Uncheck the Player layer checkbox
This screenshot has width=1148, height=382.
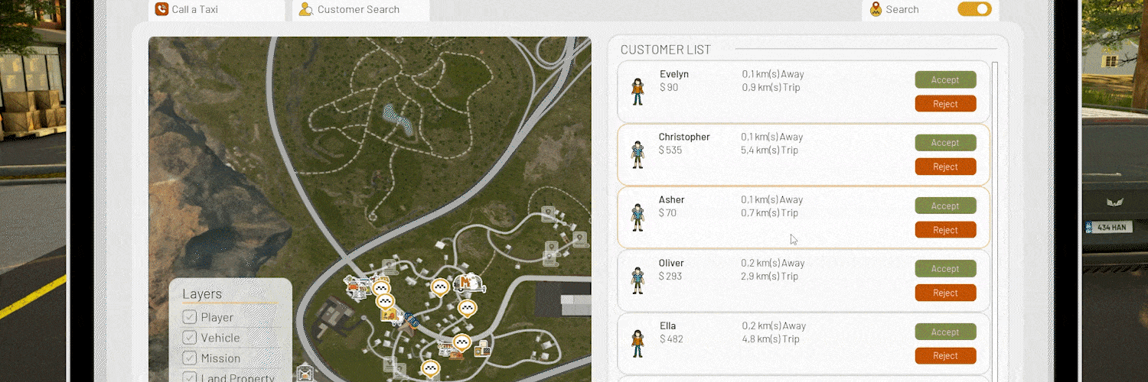pos(189,317)
